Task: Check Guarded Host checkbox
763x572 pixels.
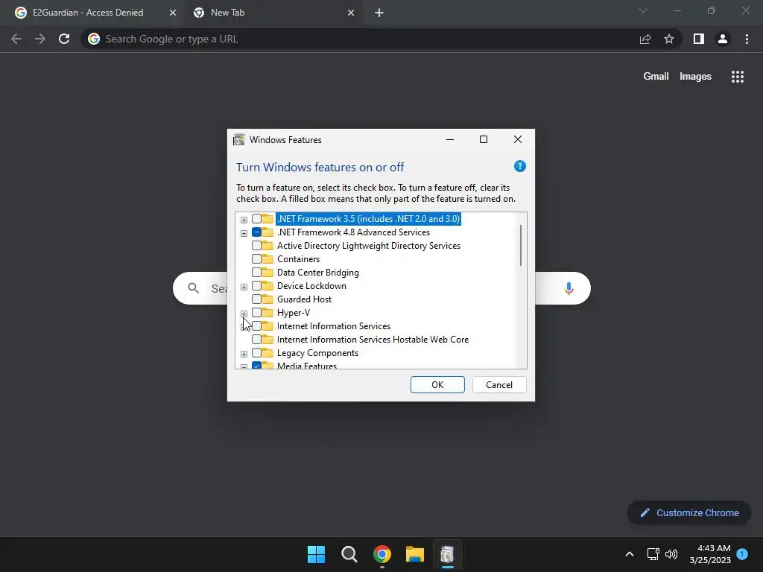Action: [256, 299]
